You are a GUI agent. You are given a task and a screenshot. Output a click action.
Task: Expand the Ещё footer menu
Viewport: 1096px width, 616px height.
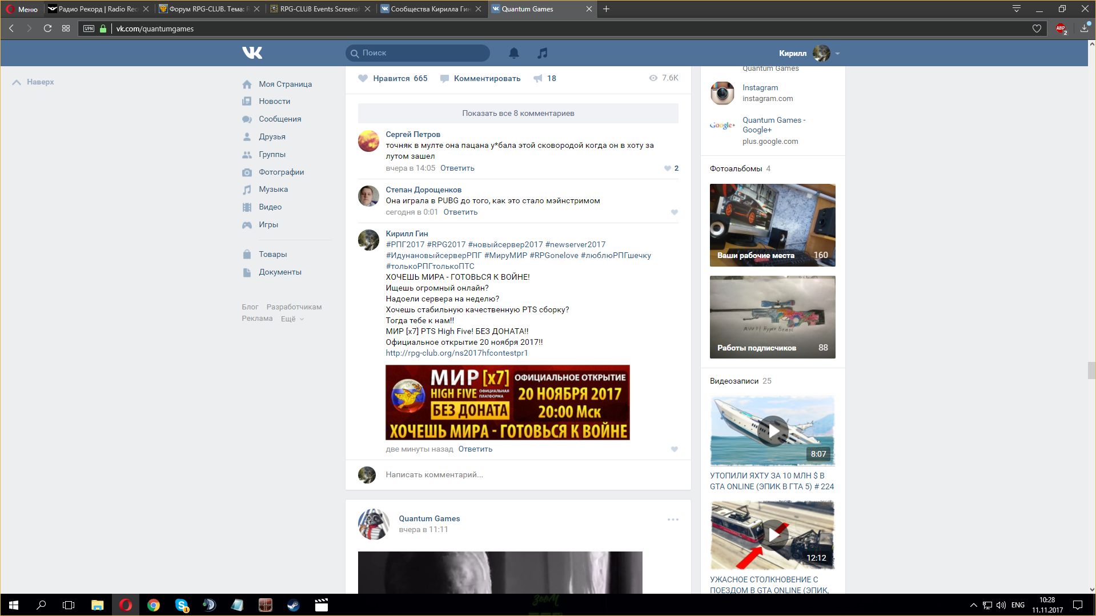tap(292, 319)
